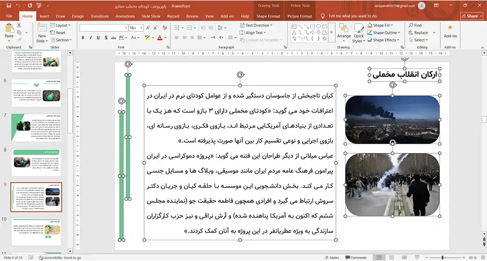Click the Save icon in the title bar
This screenshot has height=261, width=487.
coord(9,6)
